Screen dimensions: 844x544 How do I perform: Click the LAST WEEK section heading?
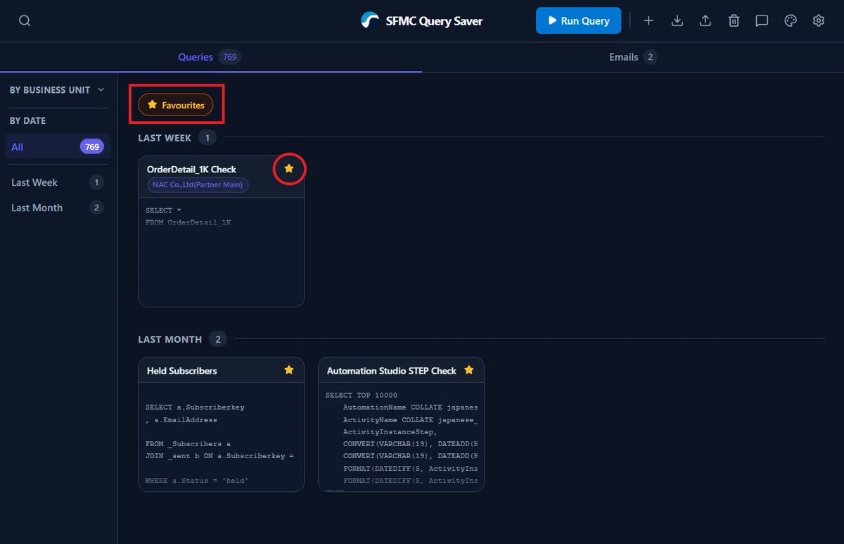pyautogui.click(x=165, y=138)
